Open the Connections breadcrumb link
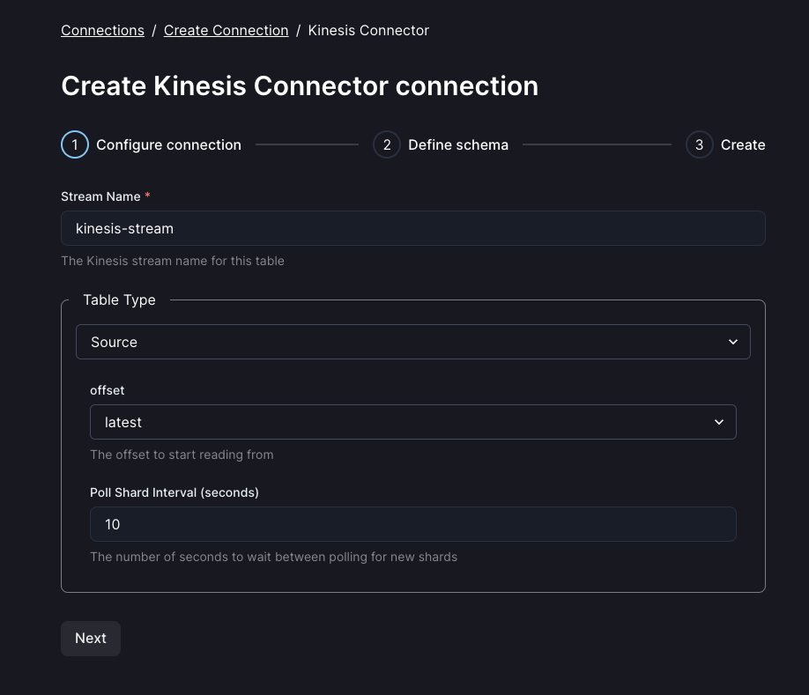 [102, 30]
